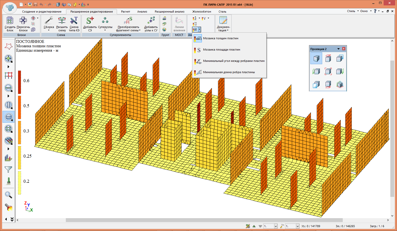Click the 0.6 dark red legend swatch
Image resolution: width=397 pixels, height=231 pixels.
click(x=20, y=82)
